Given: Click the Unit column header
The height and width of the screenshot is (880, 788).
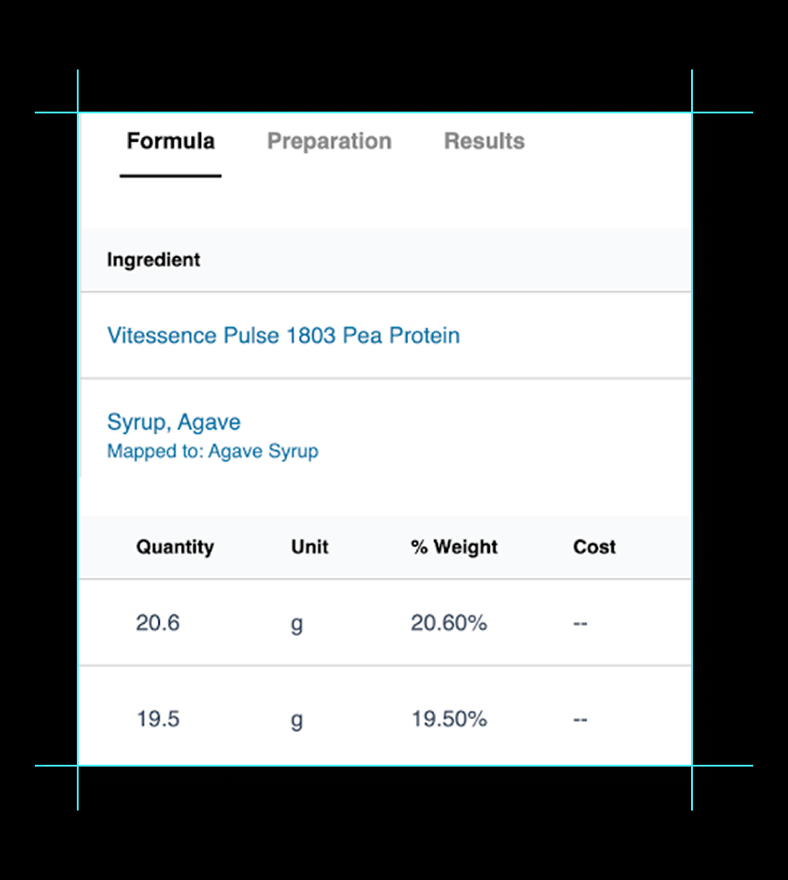Looking at the screenshot, I should (x=310, y=547).
